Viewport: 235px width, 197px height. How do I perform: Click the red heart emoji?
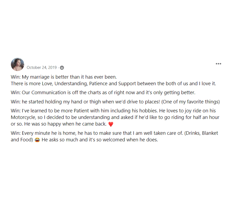coord(111,124)
